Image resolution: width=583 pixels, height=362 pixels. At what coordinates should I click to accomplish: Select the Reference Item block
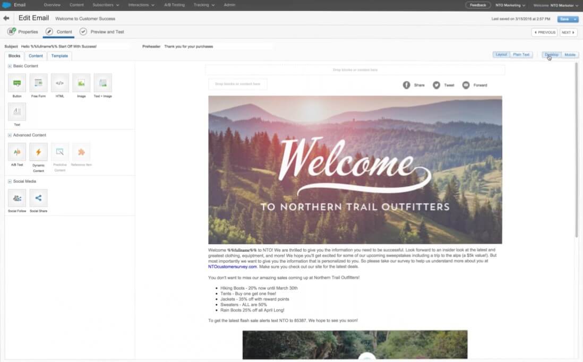point(81,152)
